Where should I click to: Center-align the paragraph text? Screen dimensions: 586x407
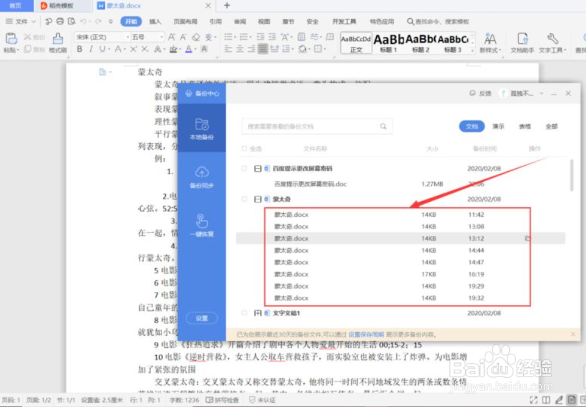tap(240, 49)
